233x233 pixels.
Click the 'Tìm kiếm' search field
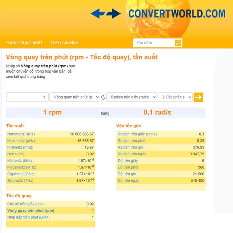[x=154, y=43]
